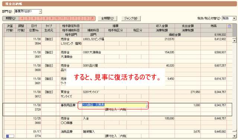Image resolution: width=238 pixels, height=140 pixels.
Task: Open the 摘要 field dropdown arrow
Action: pyautogui.click(x=147, y=105)
